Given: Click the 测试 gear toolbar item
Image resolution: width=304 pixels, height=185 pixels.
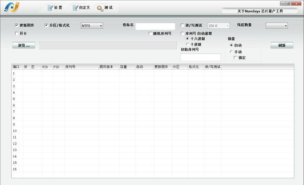Looking at the screenshot, I should pyautogui.click(x=105, y=8).
